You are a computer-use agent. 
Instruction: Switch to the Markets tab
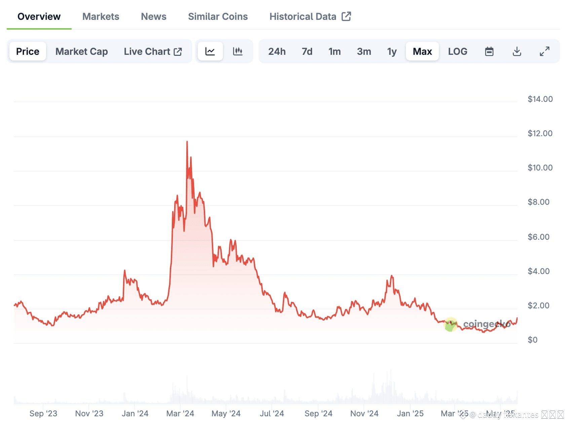101,16
